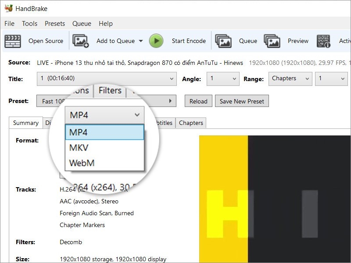
Task: Open the Activity log icon
Action: coord(323,41)
